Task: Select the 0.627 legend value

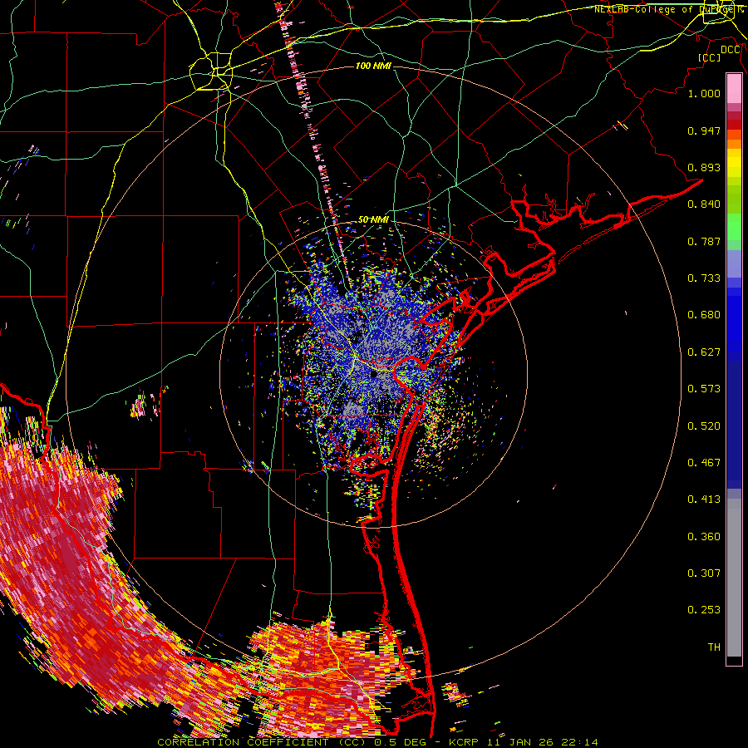Action: coord(704,352)
